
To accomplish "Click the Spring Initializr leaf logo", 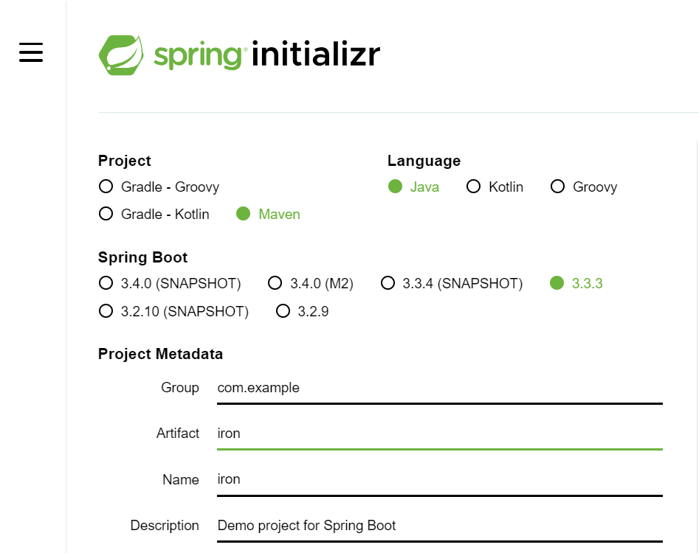I will coord(123,55).
